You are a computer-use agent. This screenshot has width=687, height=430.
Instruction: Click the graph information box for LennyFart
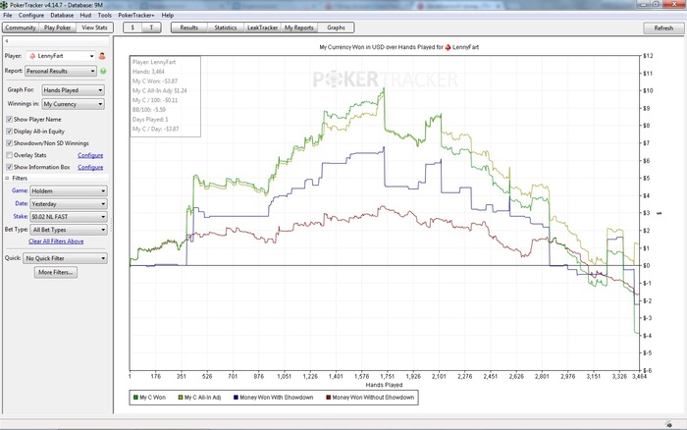165,96
